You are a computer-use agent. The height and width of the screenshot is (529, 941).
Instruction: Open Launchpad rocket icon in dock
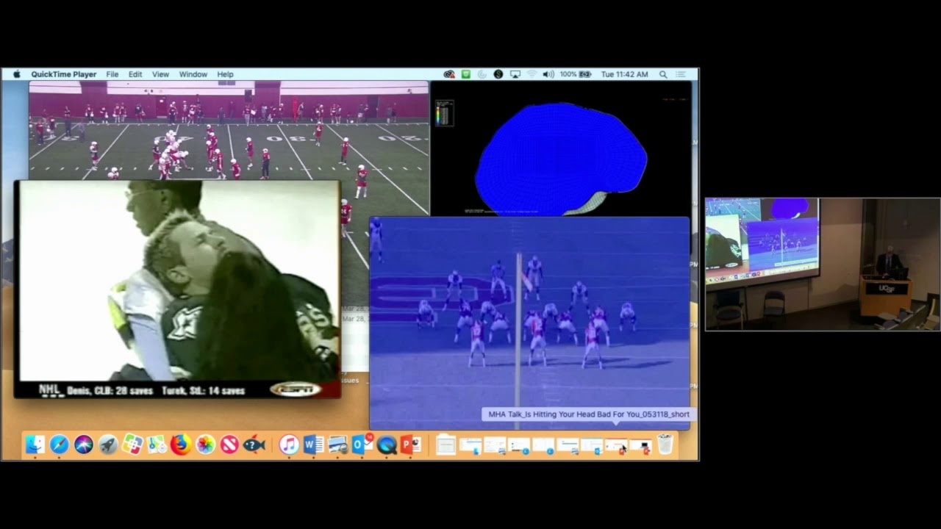[108, 445]
